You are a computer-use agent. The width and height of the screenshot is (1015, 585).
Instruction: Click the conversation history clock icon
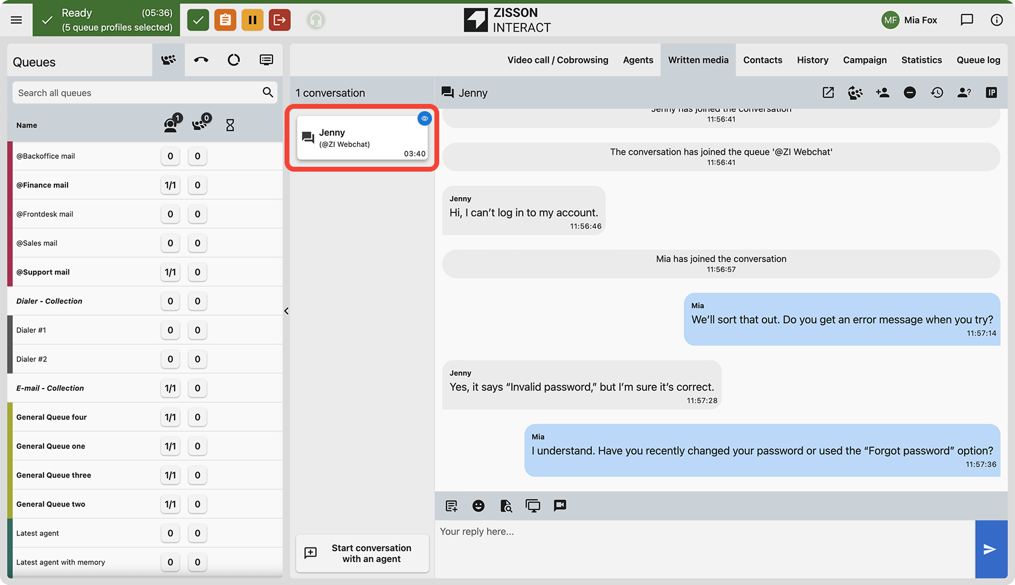[937, 92]
